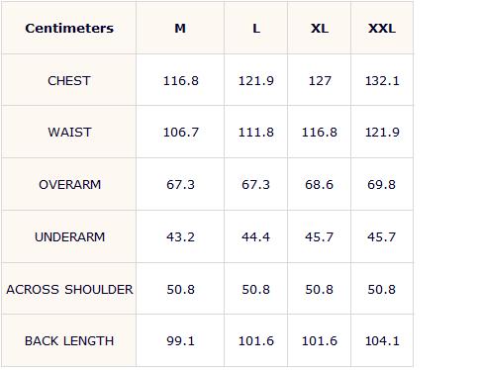This screenshot has width=480, height=370.
Task: Select waist value 111.8 for L
Action: [256, 132]
